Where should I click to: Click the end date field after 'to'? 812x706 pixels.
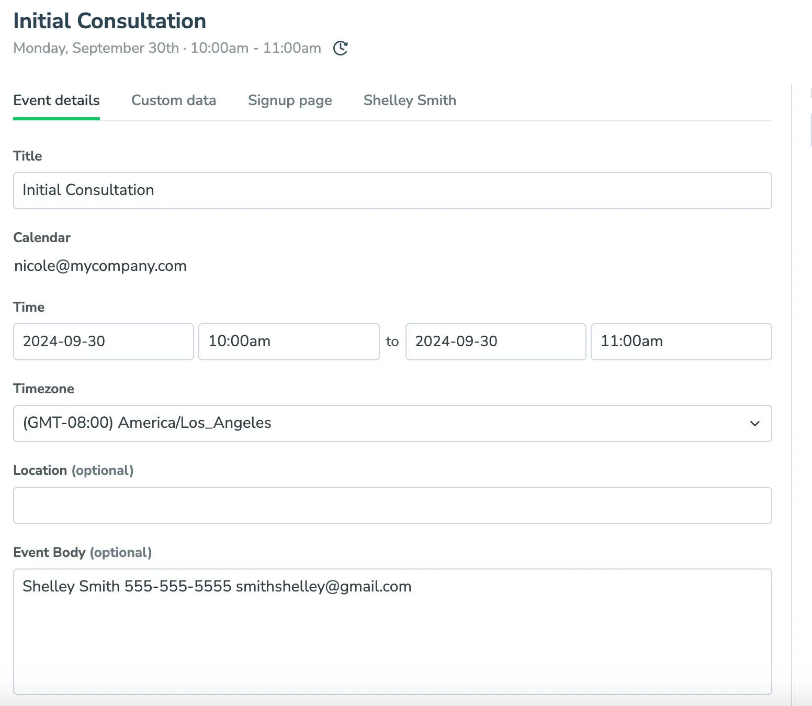495,341
